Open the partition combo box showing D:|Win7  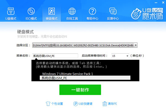[85, 45]
